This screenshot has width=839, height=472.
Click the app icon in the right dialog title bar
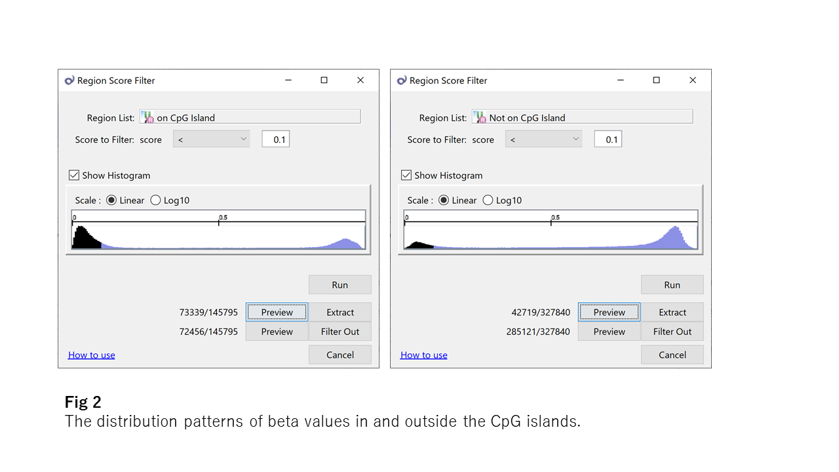point(402,81)
